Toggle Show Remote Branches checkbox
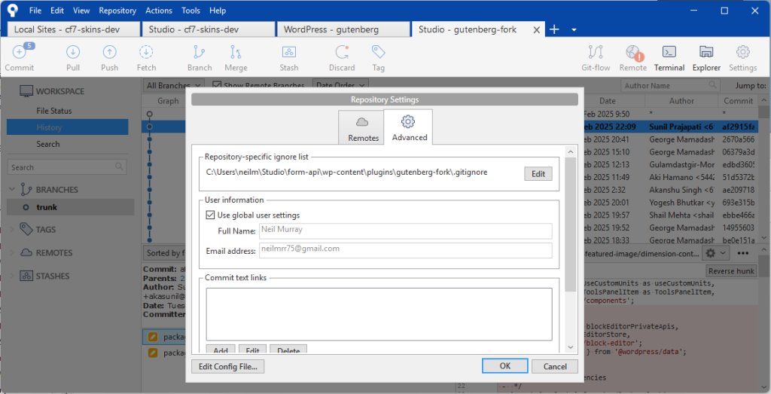Viewport: 771px width, 394px height. coord(217,86)
